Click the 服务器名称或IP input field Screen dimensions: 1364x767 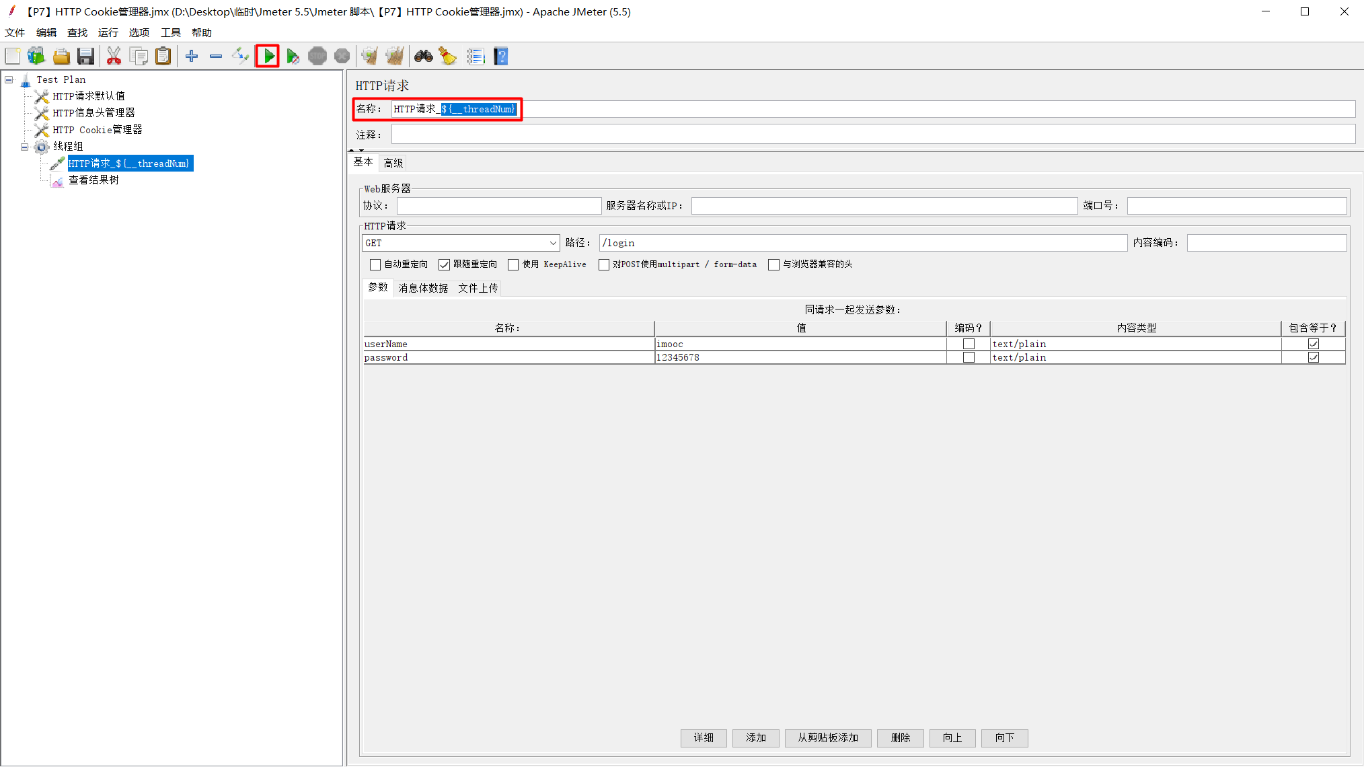884,206
